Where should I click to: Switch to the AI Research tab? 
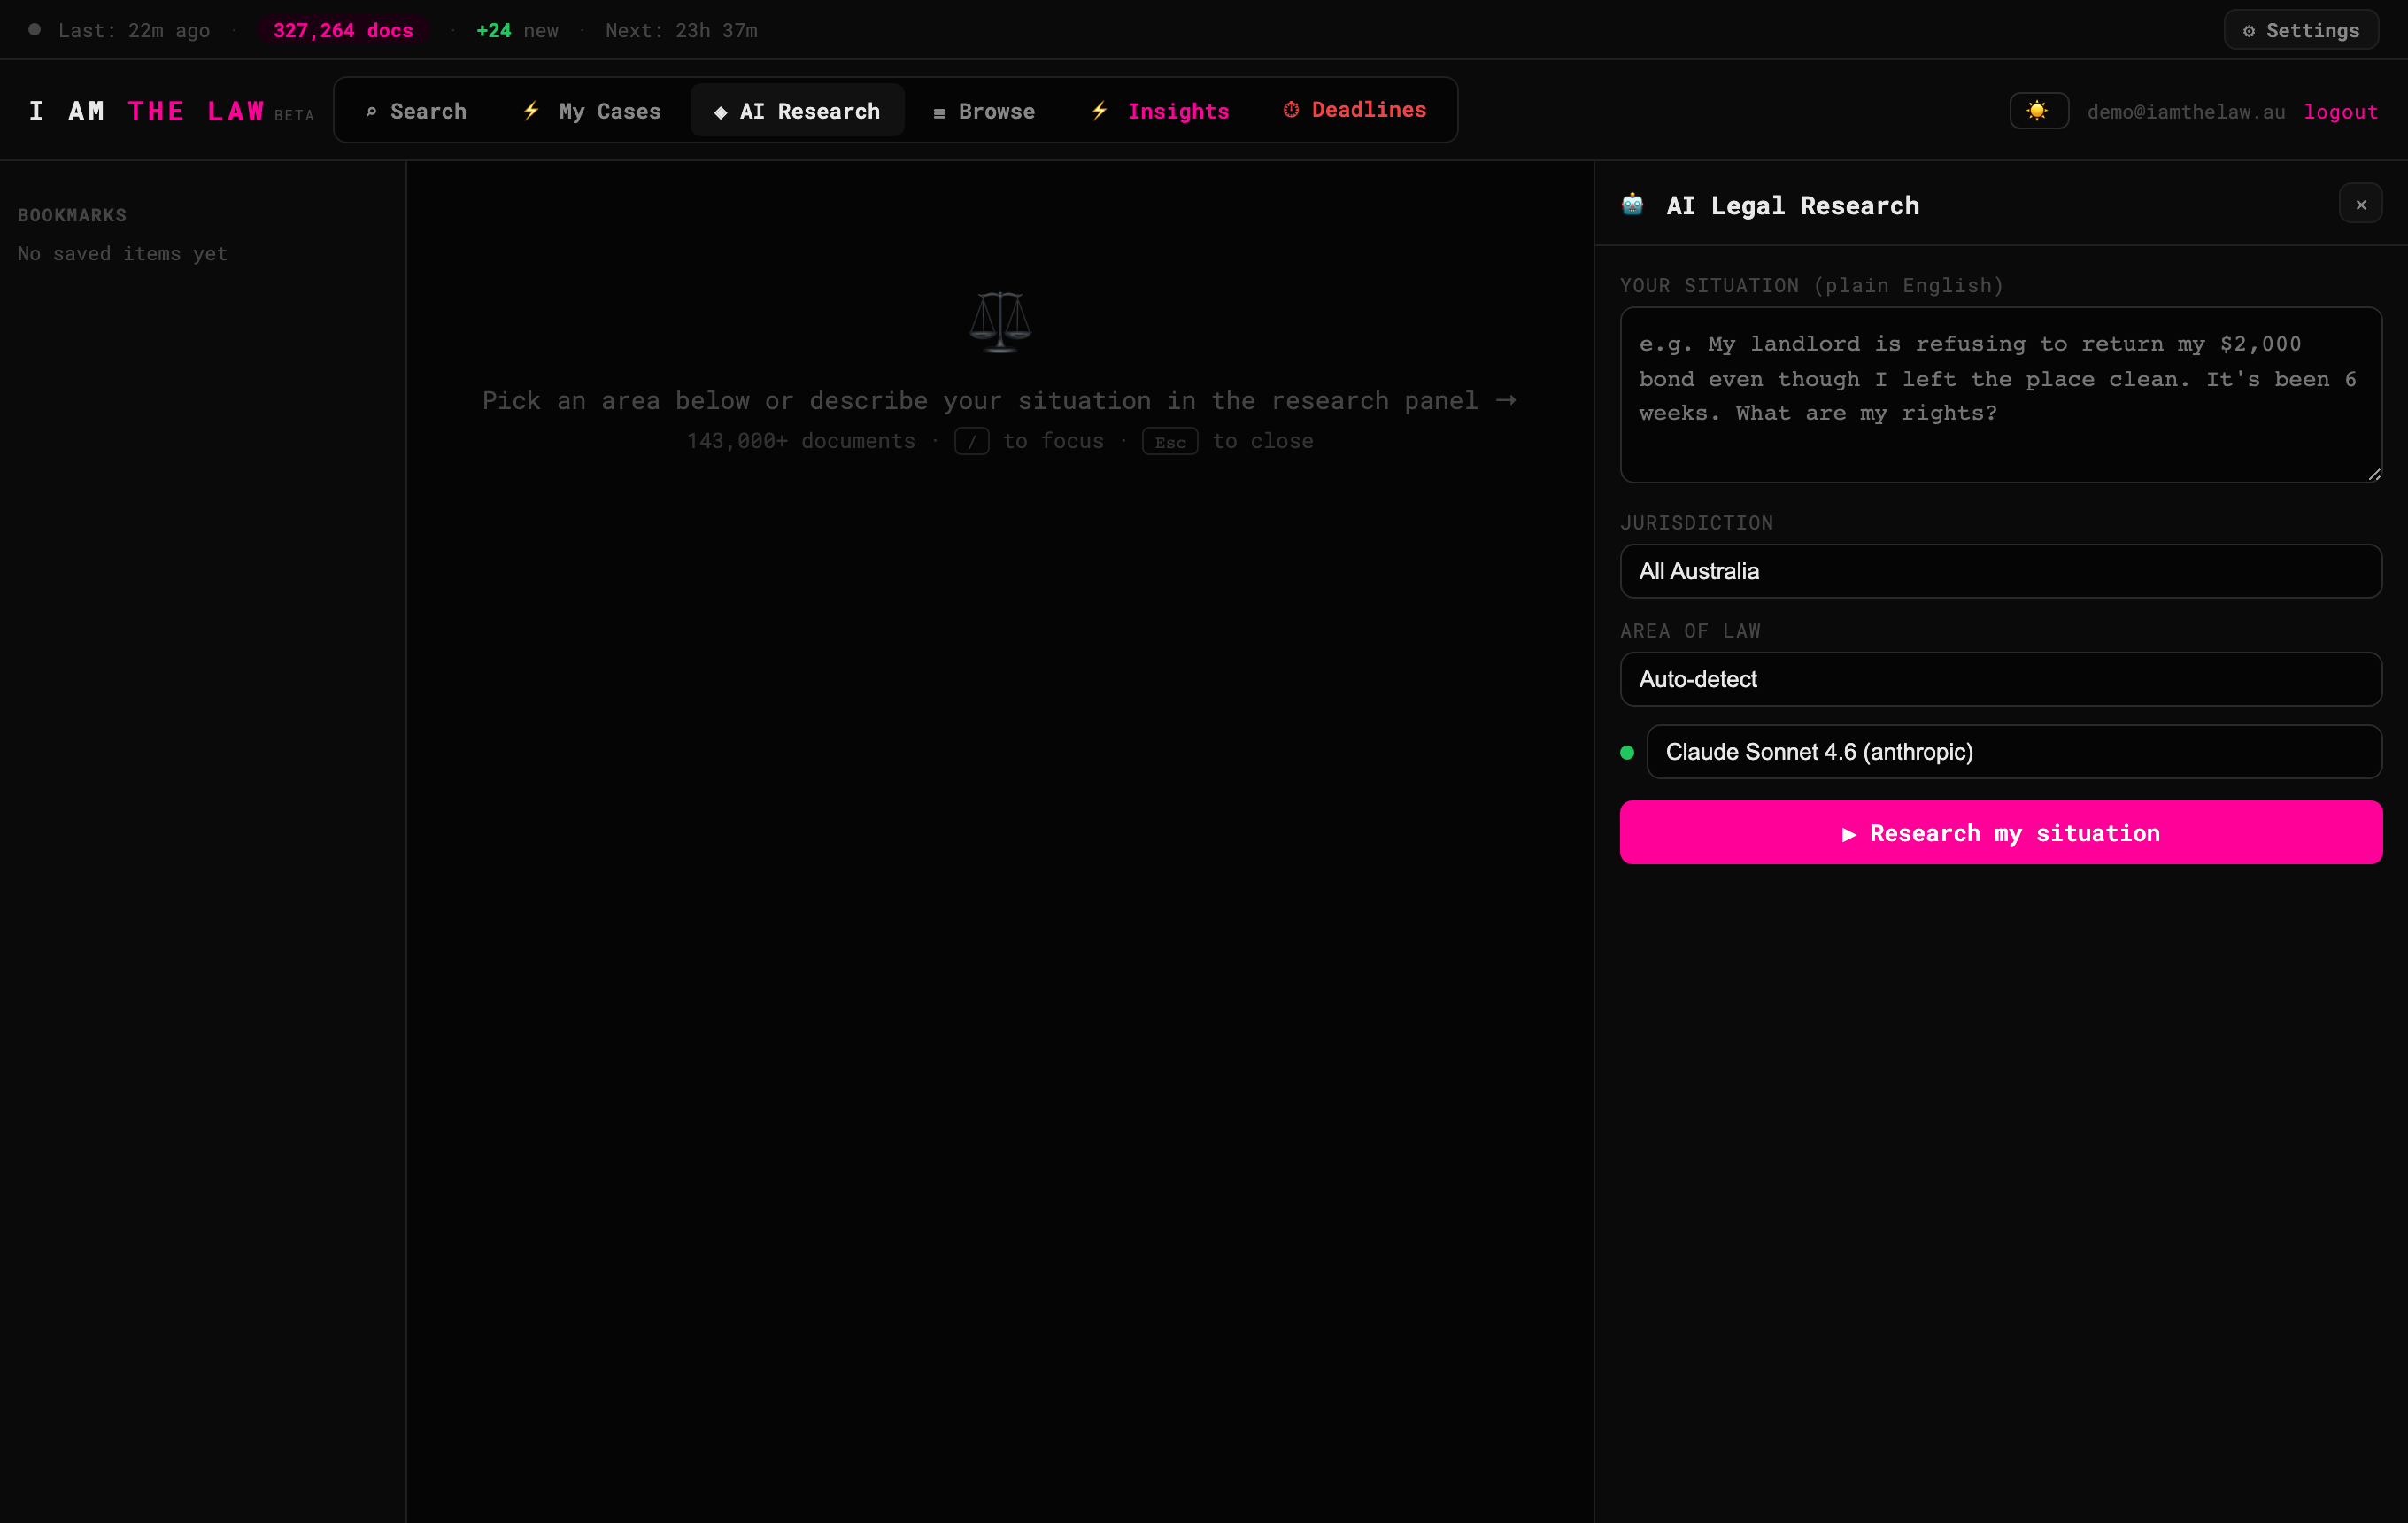coord(797,111)
